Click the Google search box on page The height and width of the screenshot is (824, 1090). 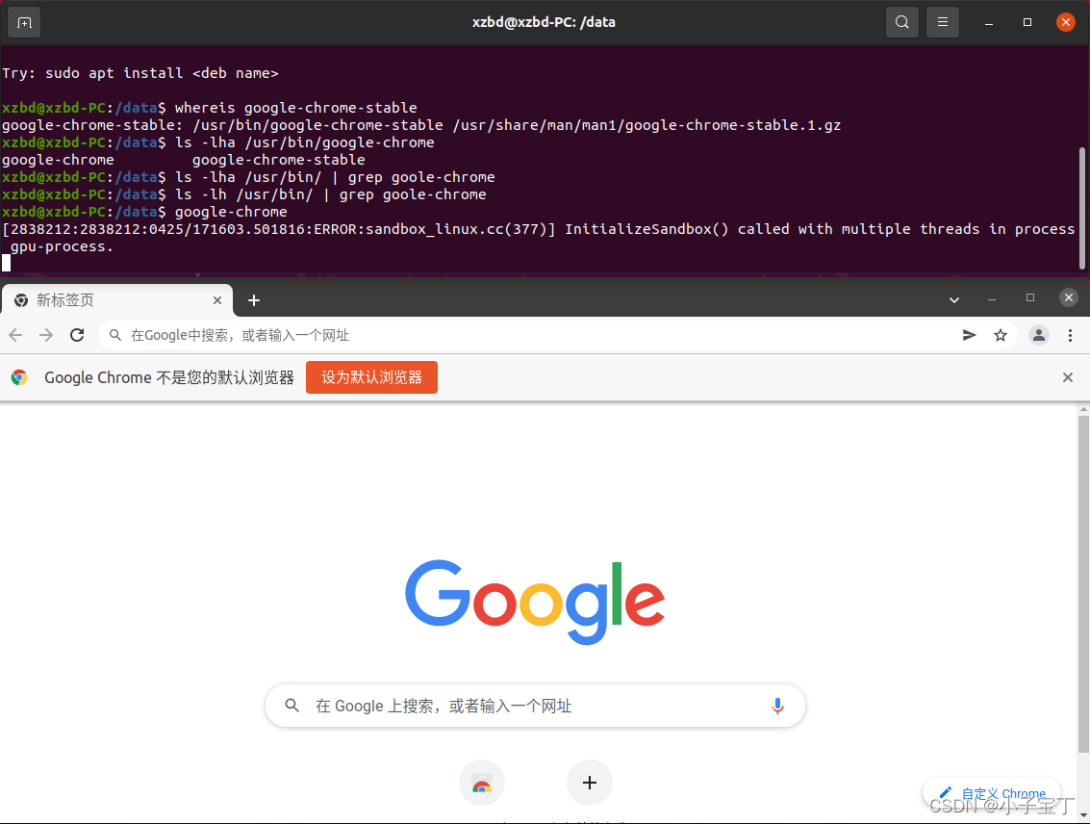(535, 706)
